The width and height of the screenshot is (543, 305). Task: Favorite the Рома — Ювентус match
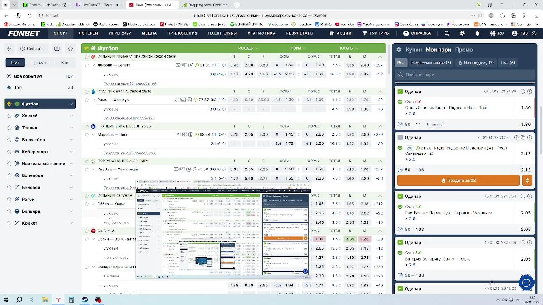point(87,100)
